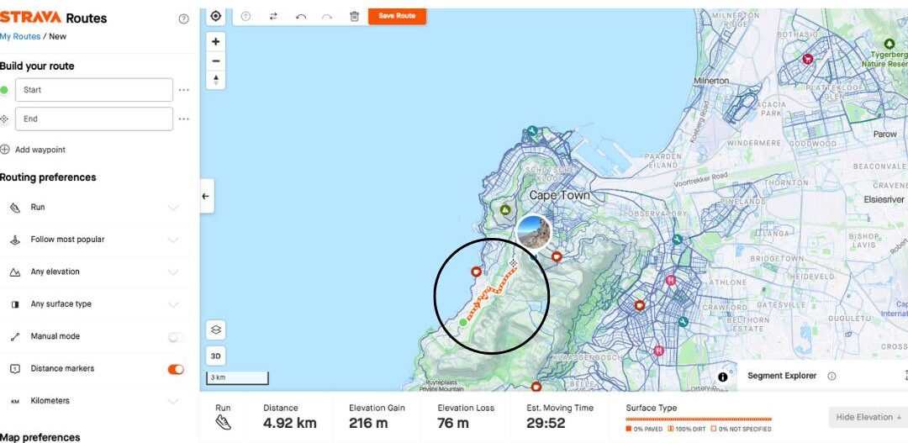Delete route with the trash icon
The width and height of the screenshot is (908, 443).
pyautogui.click(x=355, y=16)
